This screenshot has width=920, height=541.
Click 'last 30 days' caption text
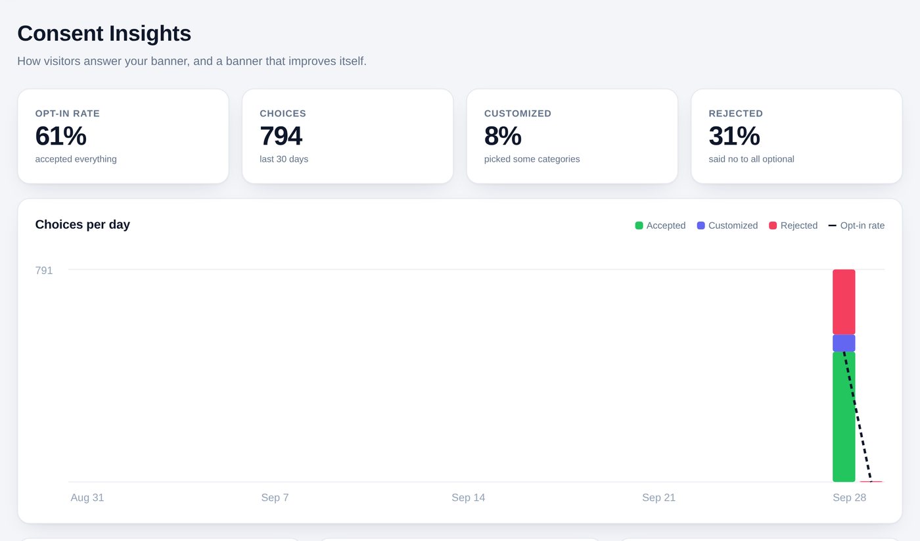(284, 159)
